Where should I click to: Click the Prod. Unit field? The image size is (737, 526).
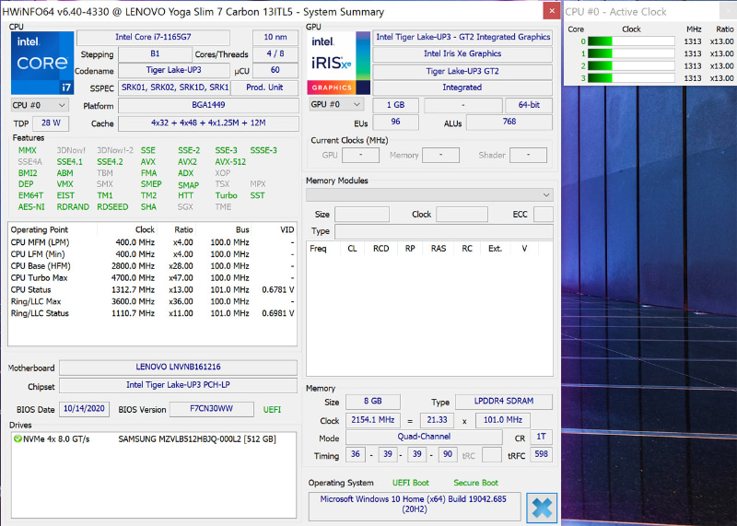[264, 88]
